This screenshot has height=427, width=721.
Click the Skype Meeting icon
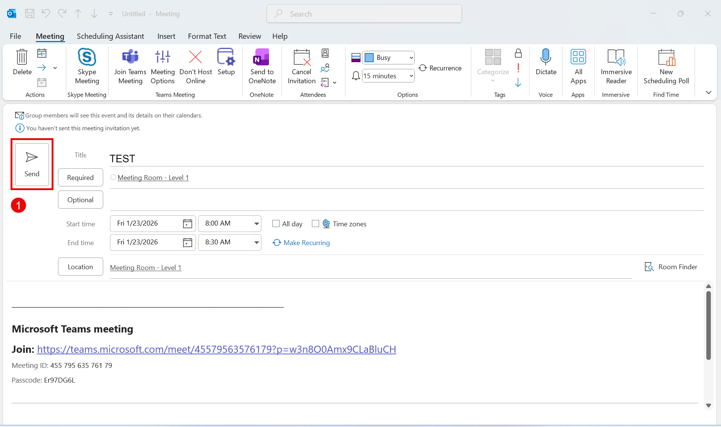tap(87, 58)
